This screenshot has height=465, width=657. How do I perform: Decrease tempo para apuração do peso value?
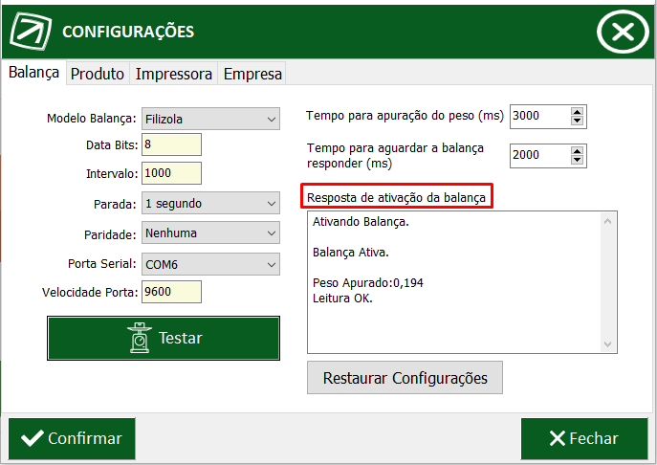[577, 121]
